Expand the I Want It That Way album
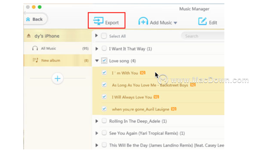Image resolution: width=253 pixels, height=159 pixels. [96, 48]
